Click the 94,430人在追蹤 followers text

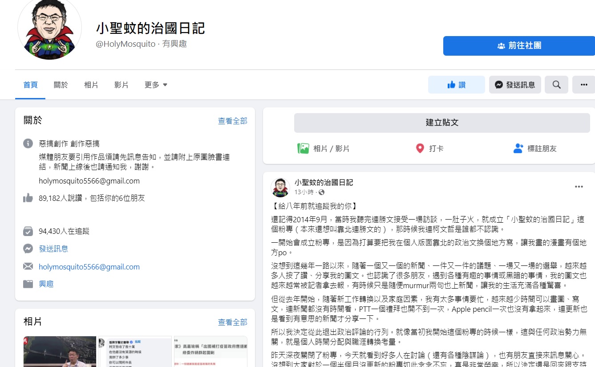(x=64, y=231)
